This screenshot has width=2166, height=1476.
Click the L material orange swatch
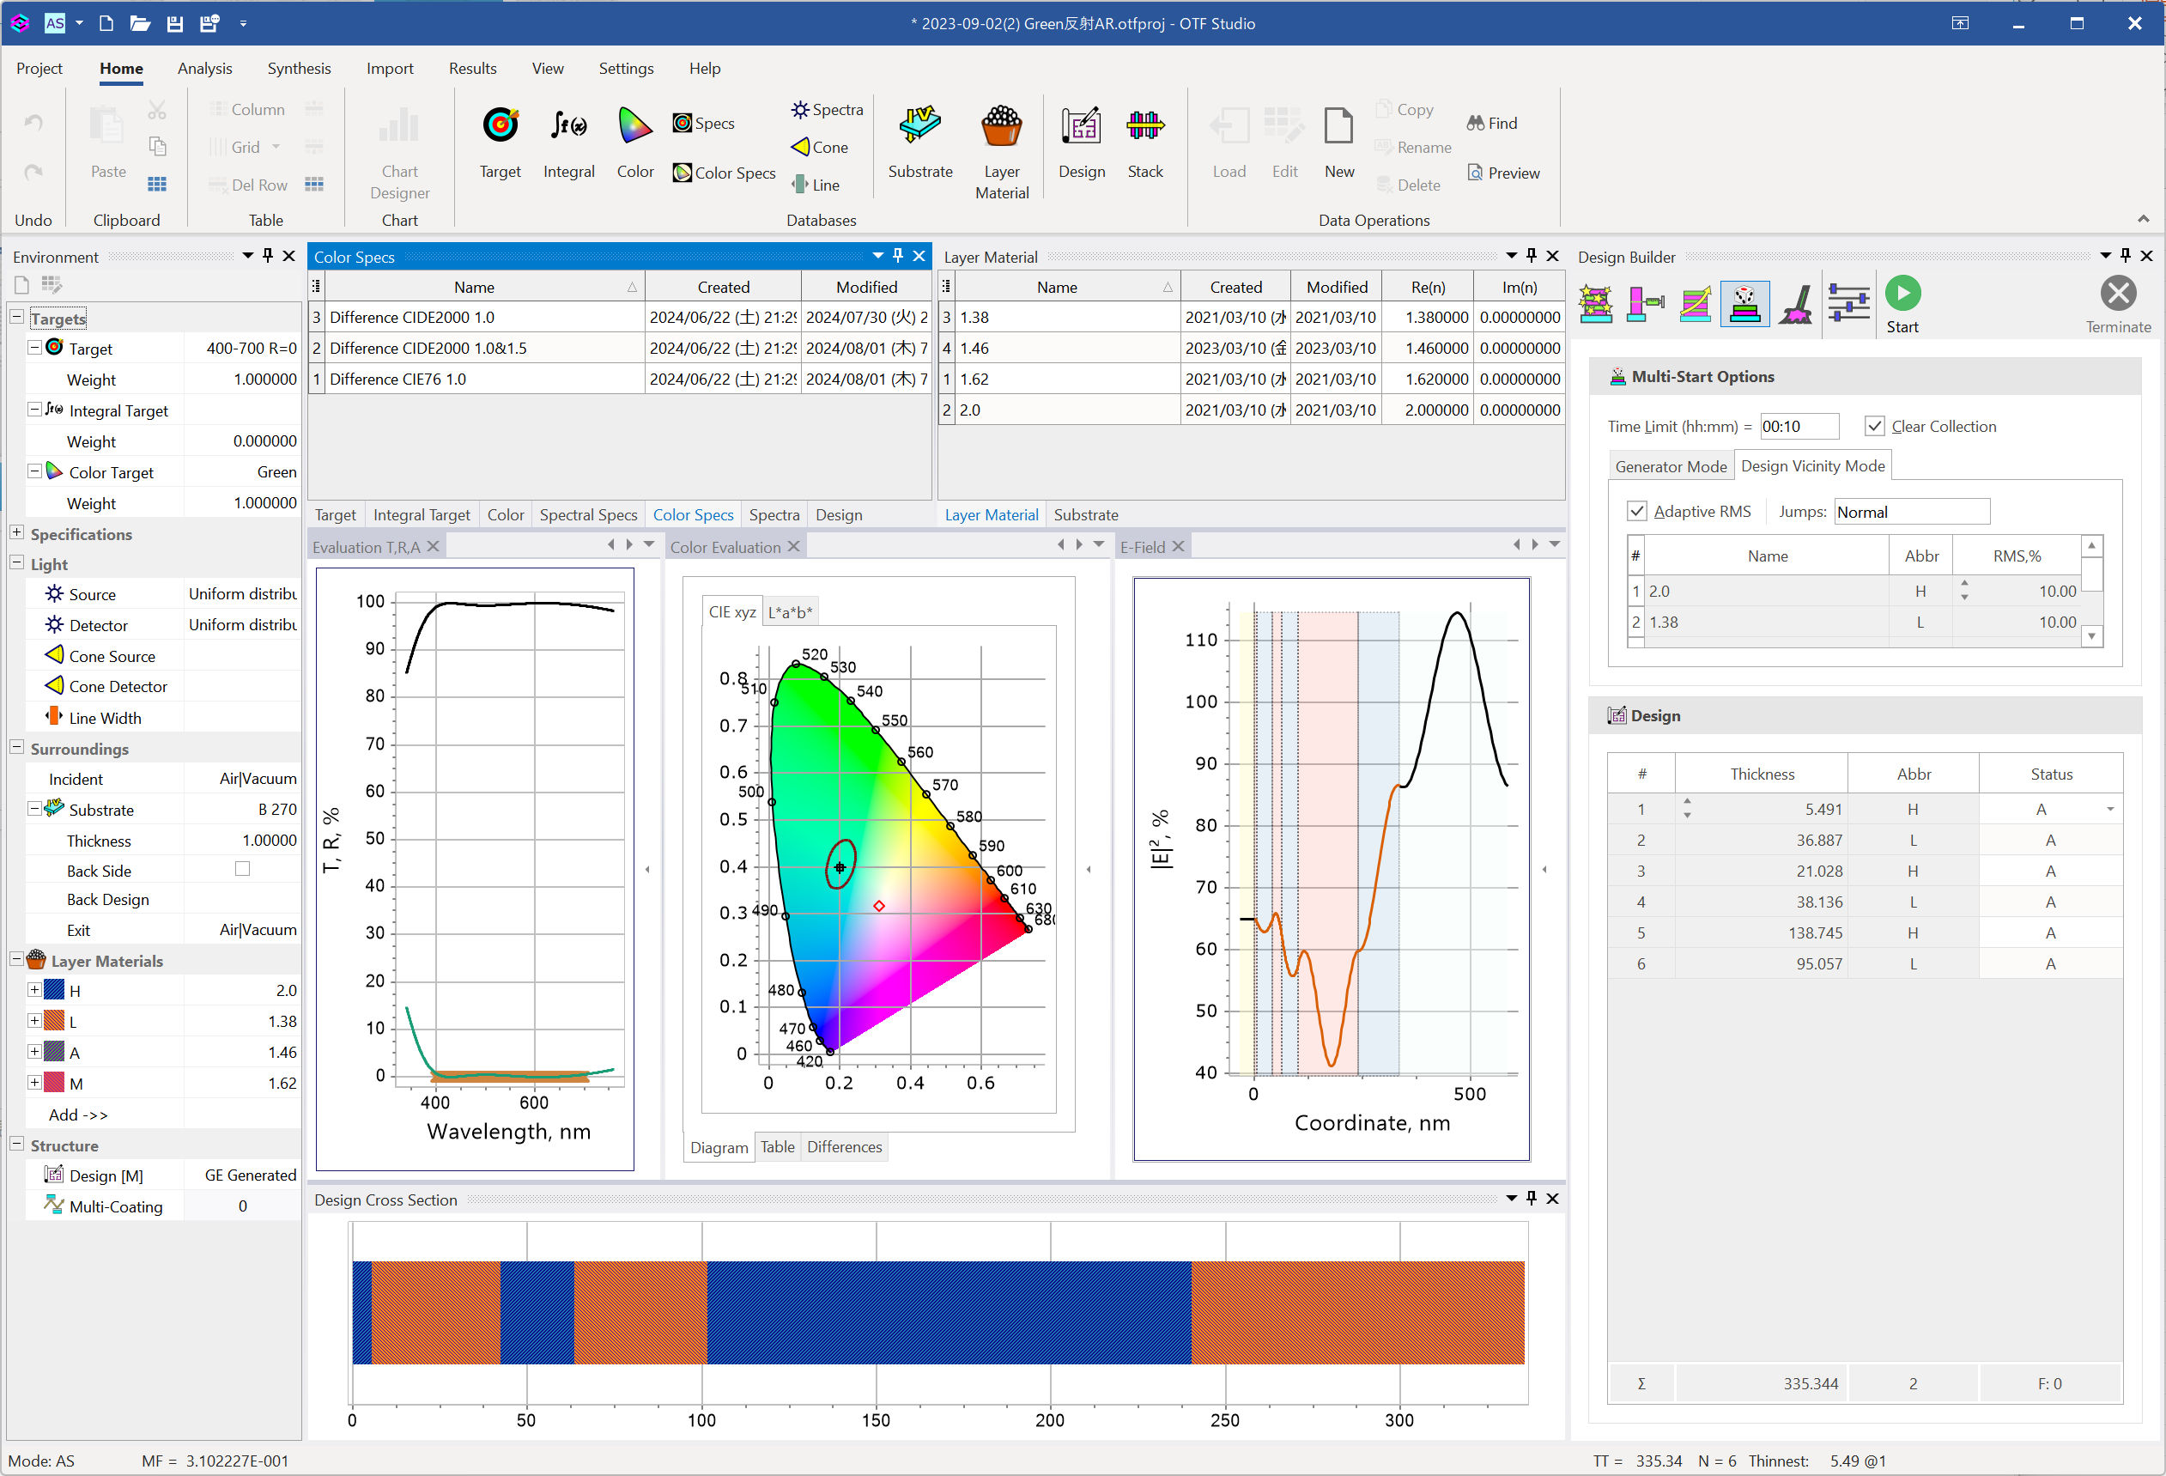click(54, 1021)
